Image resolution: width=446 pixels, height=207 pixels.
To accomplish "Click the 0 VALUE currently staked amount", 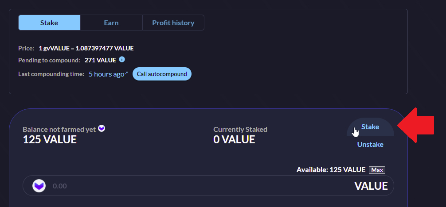I will pos(234,139).
